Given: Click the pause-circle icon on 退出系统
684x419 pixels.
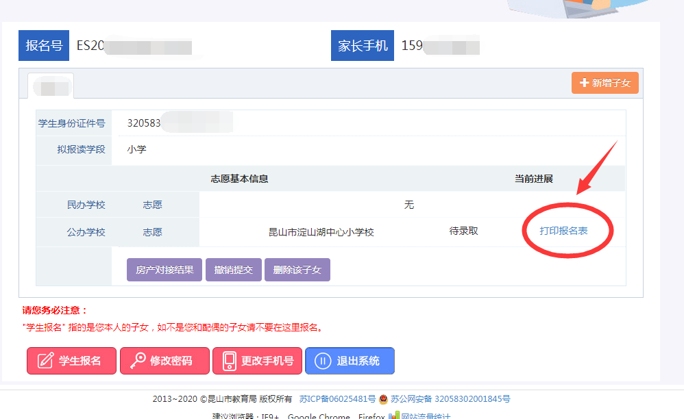Looking at the screenshot, I should [323, 361].
